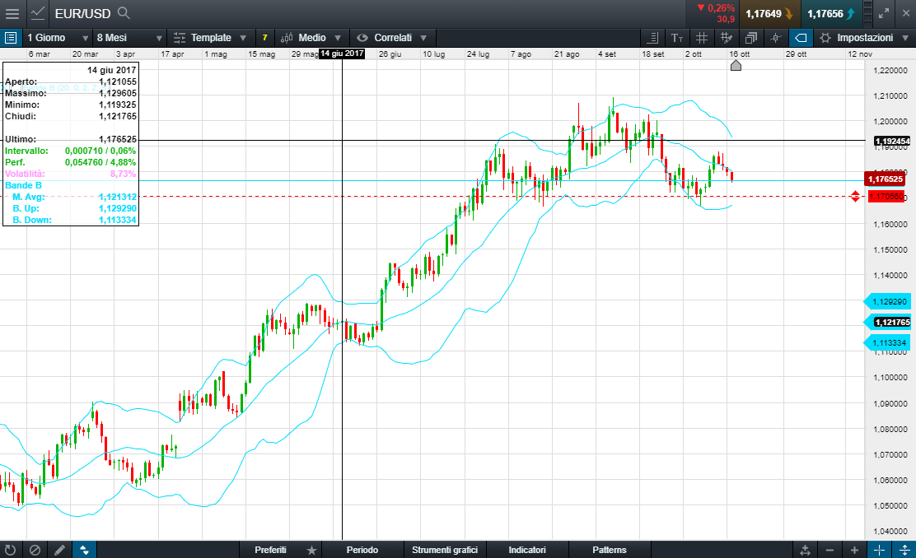This screenshot has height=558, width=916.
Task: Click the cyan 1,129290 upper band label
Action: click(x=887, y=301)
